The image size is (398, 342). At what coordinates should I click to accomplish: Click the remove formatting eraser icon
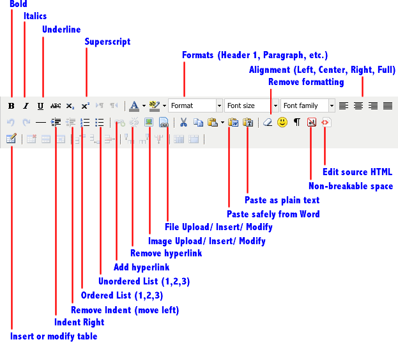[x=268, y=122]
